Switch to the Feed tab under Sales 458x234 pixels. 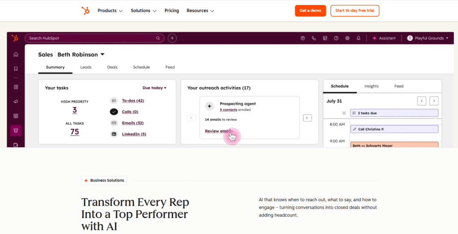[x=170, y=67]
